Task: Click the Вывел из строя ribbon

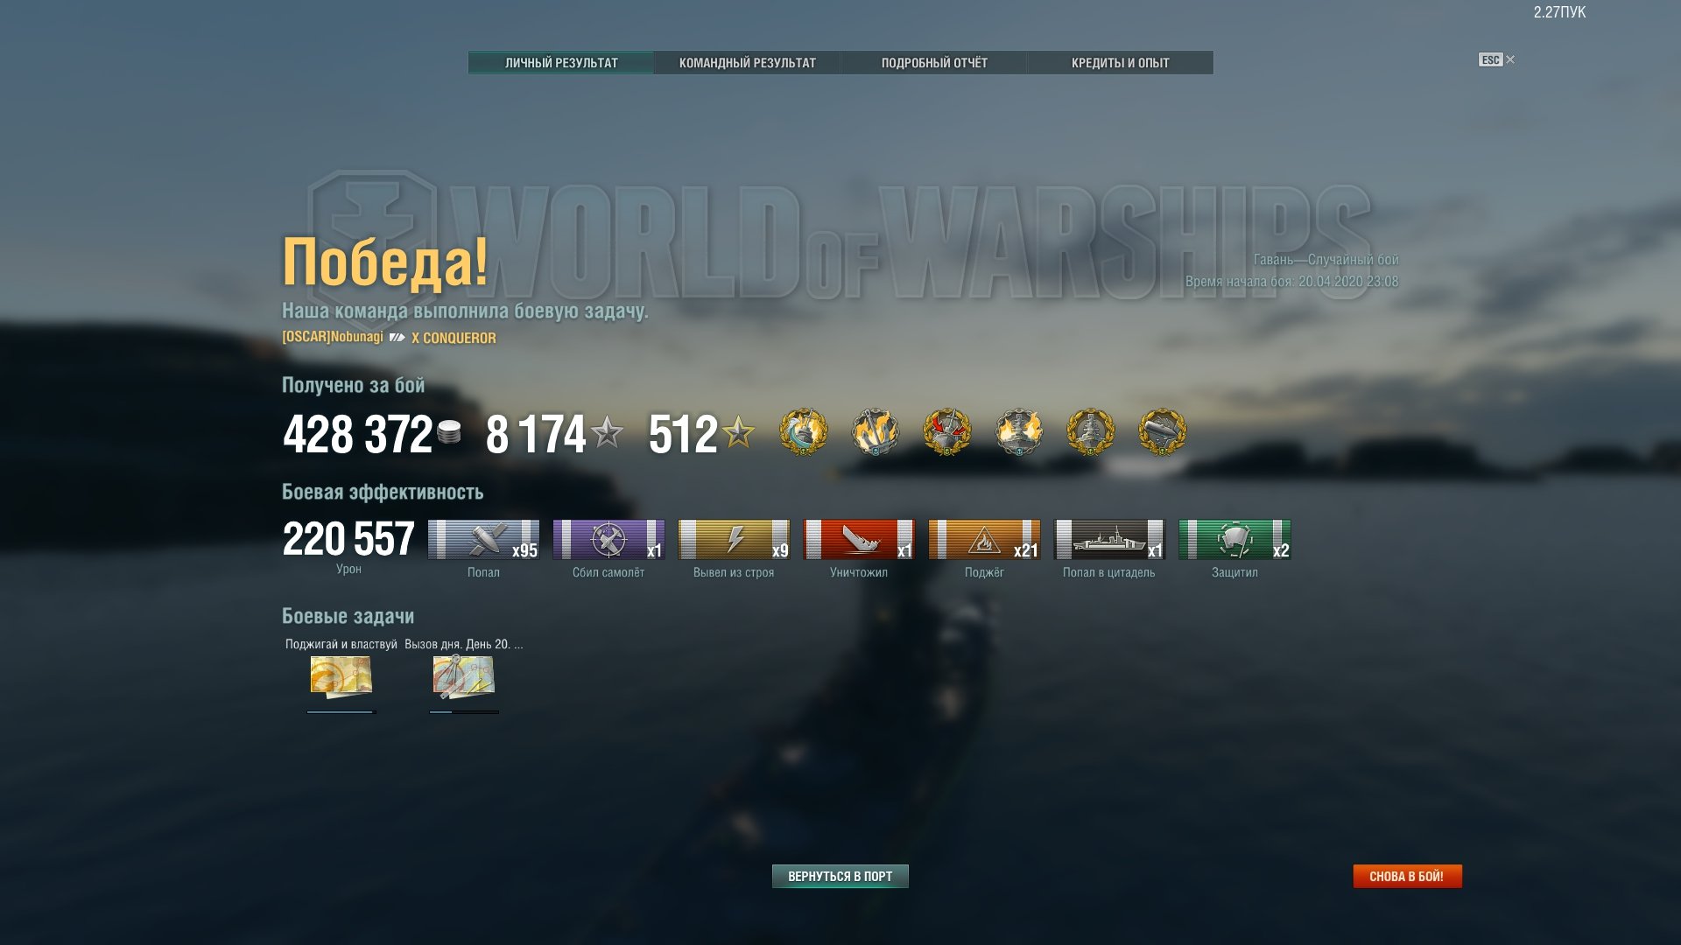Action: click(x=734, y=539)
